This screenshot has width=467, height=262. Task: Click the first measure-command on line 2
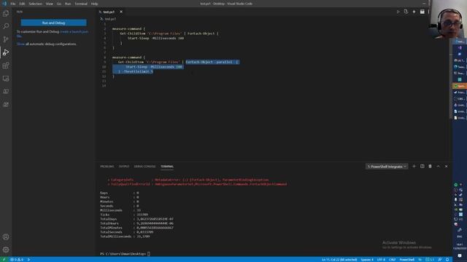(127, 29)
